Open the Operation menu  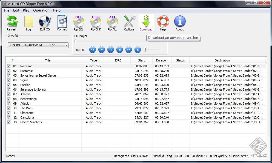(41, 10)
